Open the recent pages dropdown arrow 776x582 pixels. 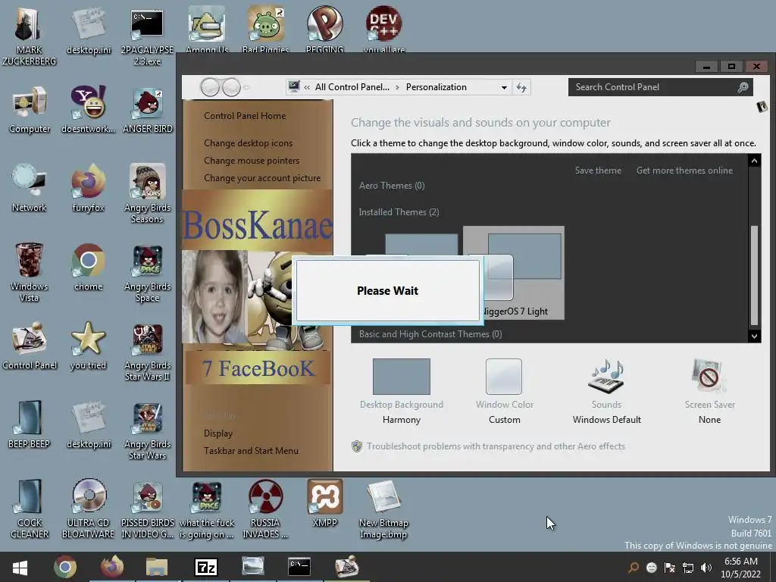click(x=246, y=88)
